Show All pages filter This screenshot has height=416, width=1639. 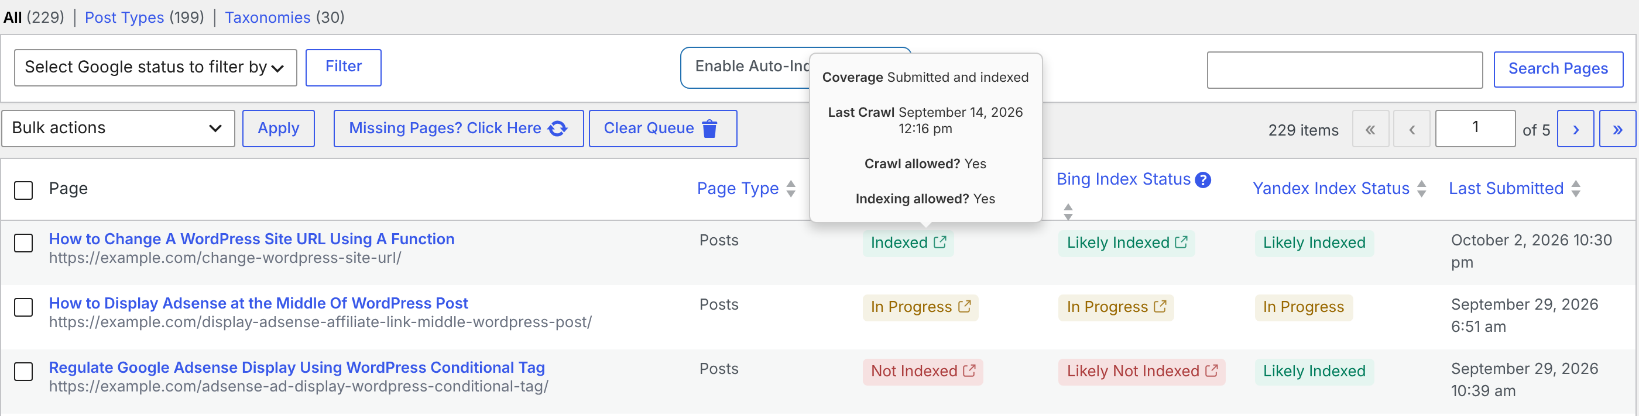[13, 17]
